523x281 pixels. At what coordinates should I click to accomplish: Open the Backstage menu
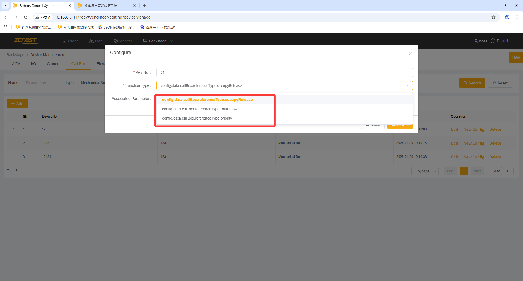tap(158, 41)
